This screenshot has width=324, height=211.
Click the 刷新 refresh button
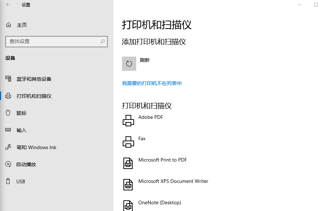point(129,64)
